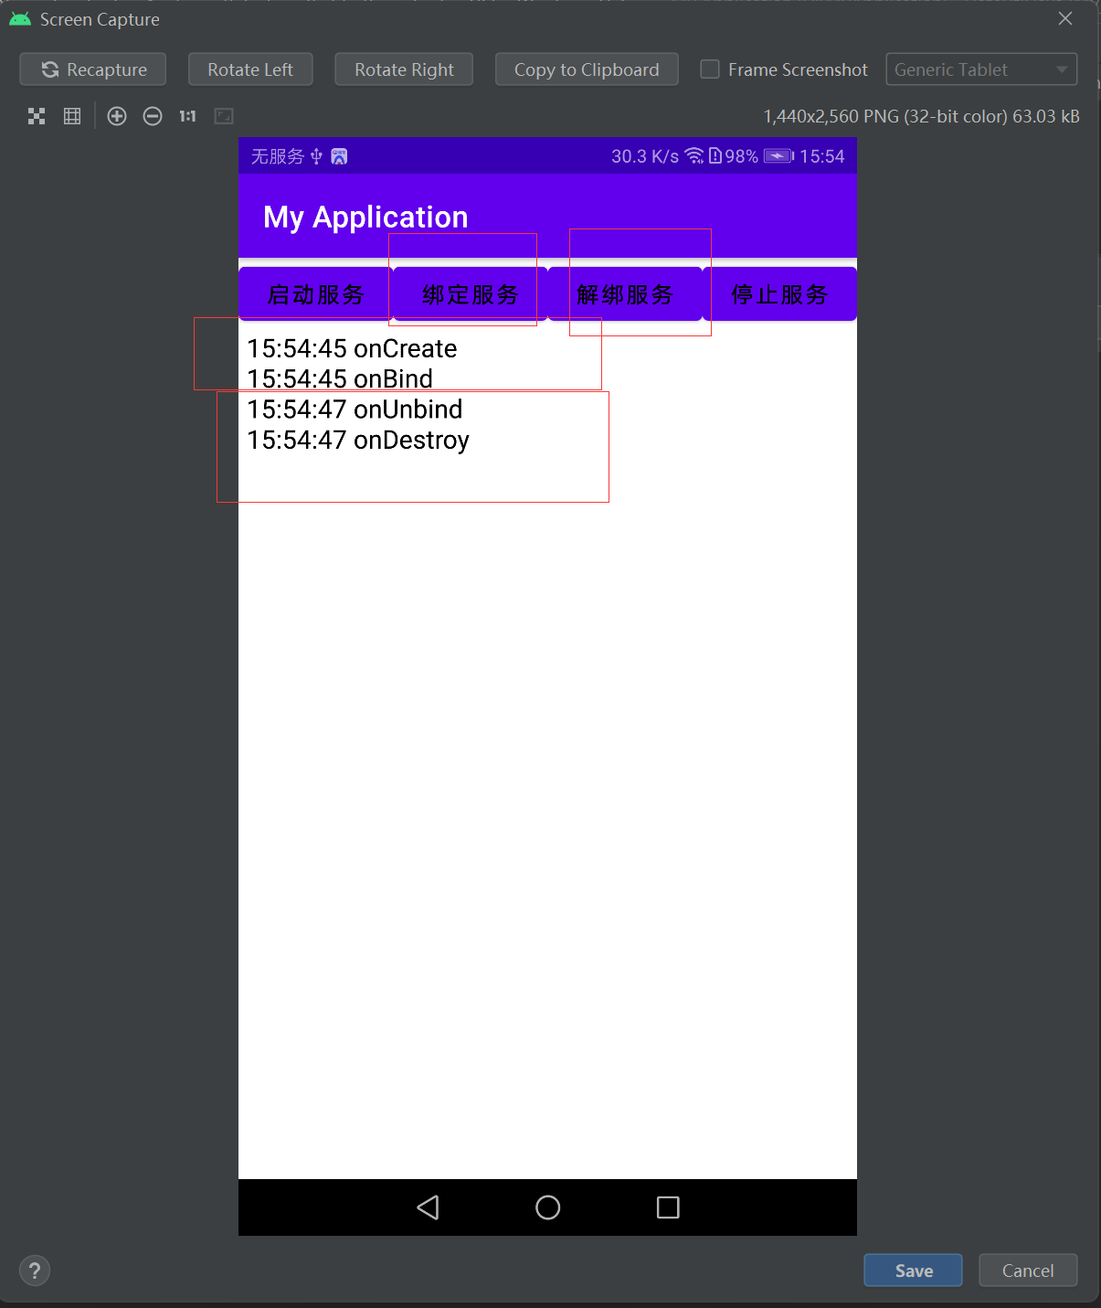Toggle the chessboard transparency icon
This screenshot has width=1101, height=1308.
pos(37,116)
